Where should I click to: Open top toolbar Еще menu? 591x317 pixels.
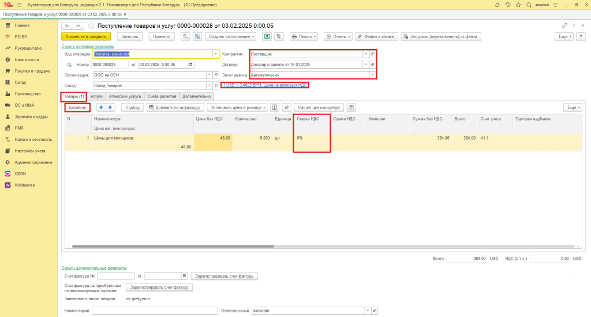[x=564, y=36]
